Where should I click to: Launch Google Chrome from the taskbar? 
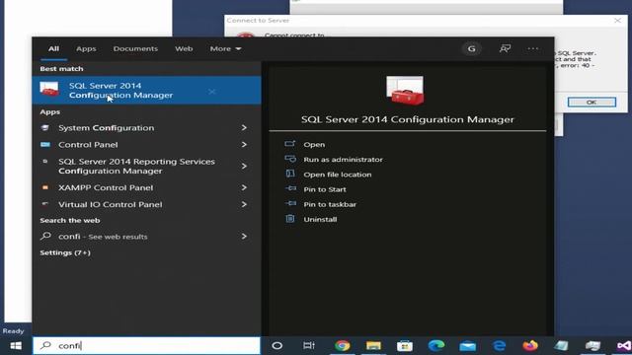click(343, 346)
